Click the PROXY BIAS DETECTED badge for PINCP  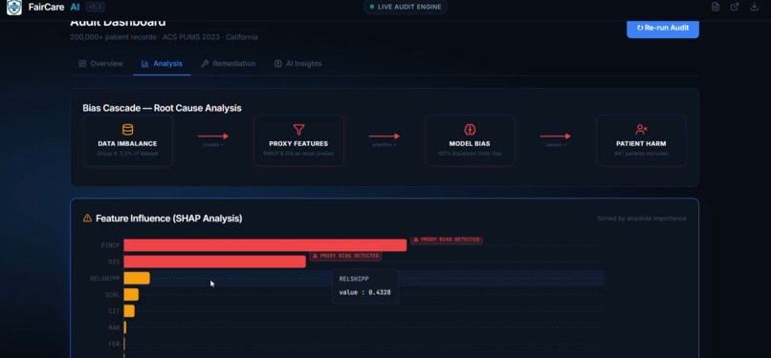click(x=447, y=240)
